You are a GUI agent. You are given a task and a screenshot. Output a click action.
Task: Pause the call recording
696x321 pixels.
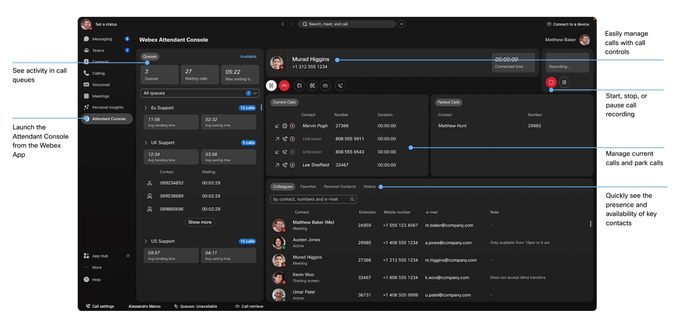[564, 82]
